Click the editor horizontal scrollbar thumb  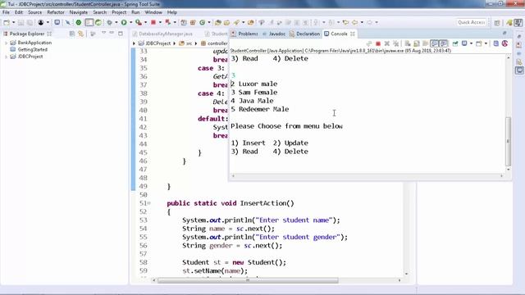click(x=248, y=280)
